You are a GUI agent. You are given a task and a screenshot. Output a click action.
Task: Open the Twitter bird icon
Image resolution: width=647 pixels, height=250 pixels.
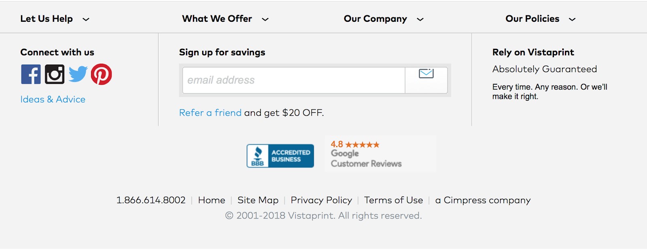click(x=78, y=74)
